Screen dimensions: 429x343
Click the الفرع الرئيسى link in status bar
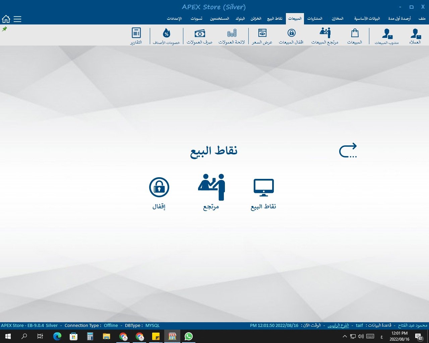[338, 325]
